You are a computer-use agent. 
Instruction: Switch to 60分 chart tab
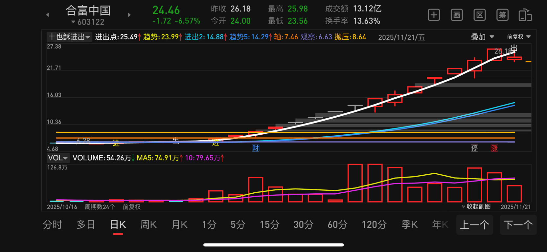click(337, 225)
